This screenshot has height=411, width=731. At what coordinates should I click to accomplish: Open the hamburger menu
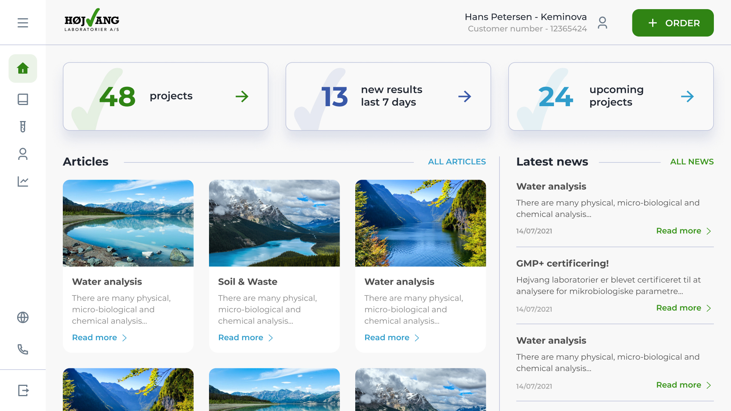tap(23, 23)
